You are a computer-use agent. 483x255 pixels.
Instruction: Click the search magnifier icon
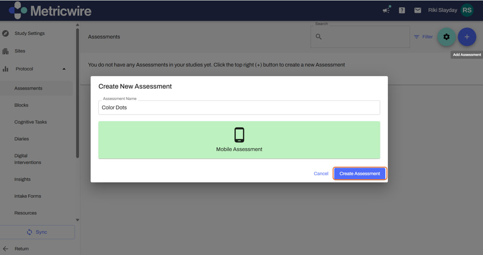pyautogui.click(x=319, y=37)
